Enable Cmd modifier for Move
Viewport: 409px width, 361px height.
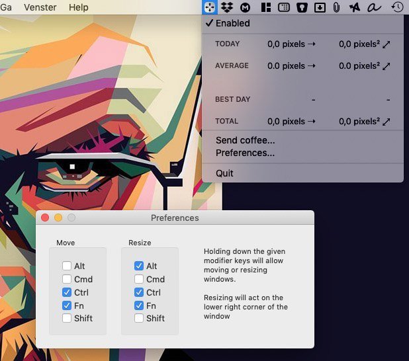click(67, 279)
